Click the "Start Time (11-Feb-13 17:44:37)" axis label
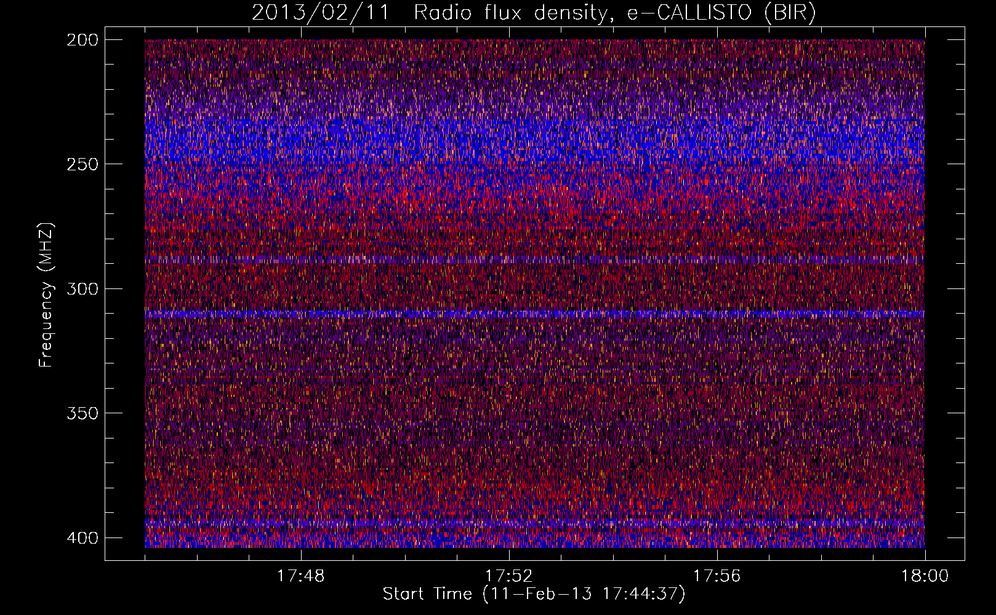 [534, 594]
